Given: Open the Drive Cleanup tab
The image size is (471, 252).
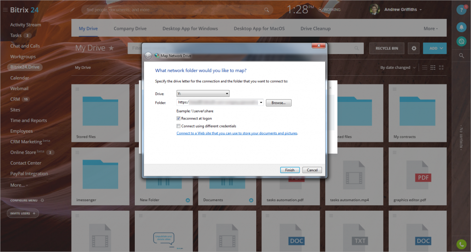Looking at the screenshot, I should (316, 28).
